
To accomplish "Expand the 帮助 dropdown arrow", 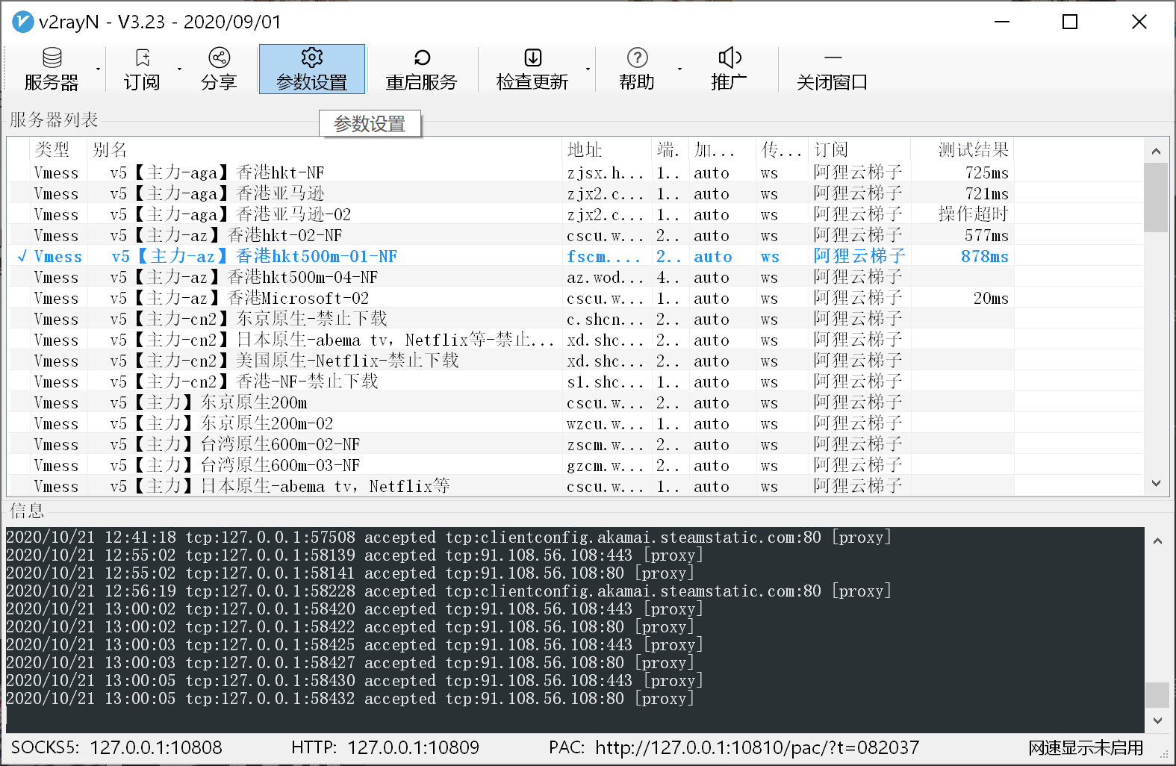I will coord(679,69).
